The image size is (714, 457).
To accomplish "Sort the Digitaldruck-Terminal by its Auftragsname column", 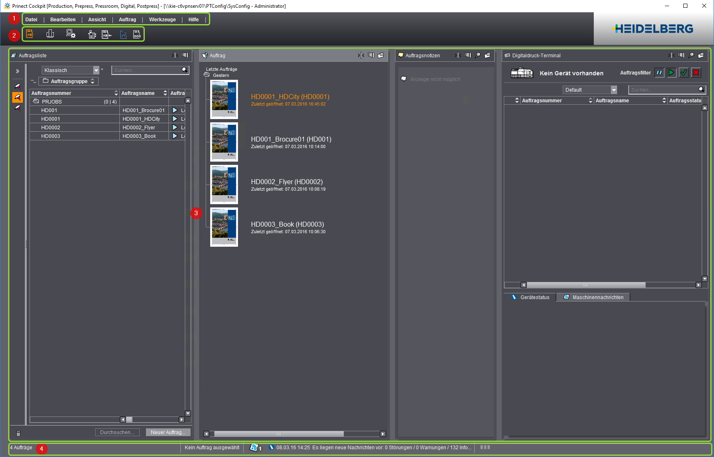I will click(630, 100).
